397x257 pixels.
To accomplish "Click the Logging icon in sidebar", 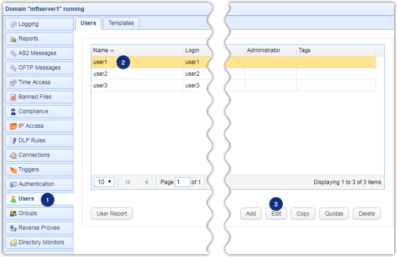I will [x=13, y=24].
